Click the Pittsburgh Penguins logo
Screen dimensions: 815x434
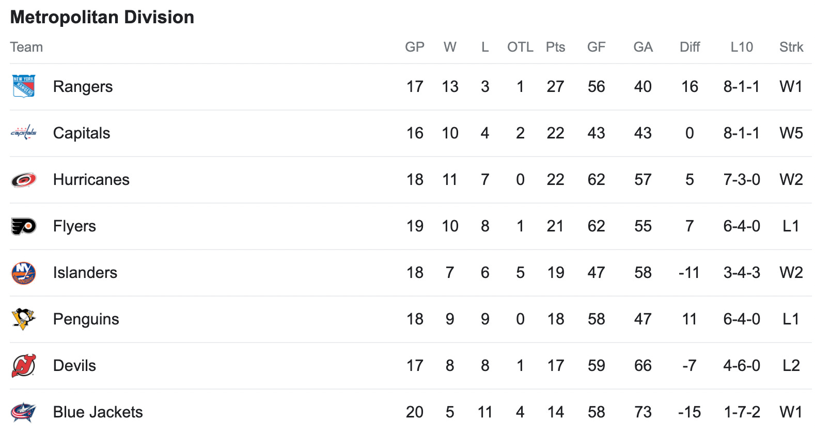24,319
